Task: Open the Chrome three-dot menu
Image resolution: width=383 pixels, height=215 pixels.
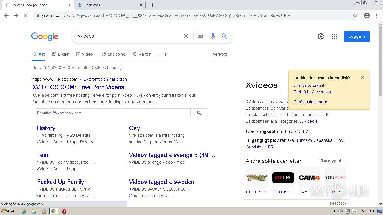Action: click(376, 16)
